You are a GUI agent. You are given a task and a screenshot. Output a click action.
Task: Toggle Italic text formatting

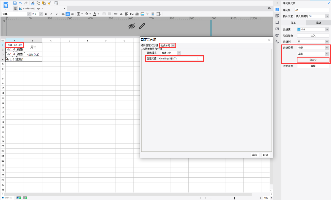[x=51, y=14]
